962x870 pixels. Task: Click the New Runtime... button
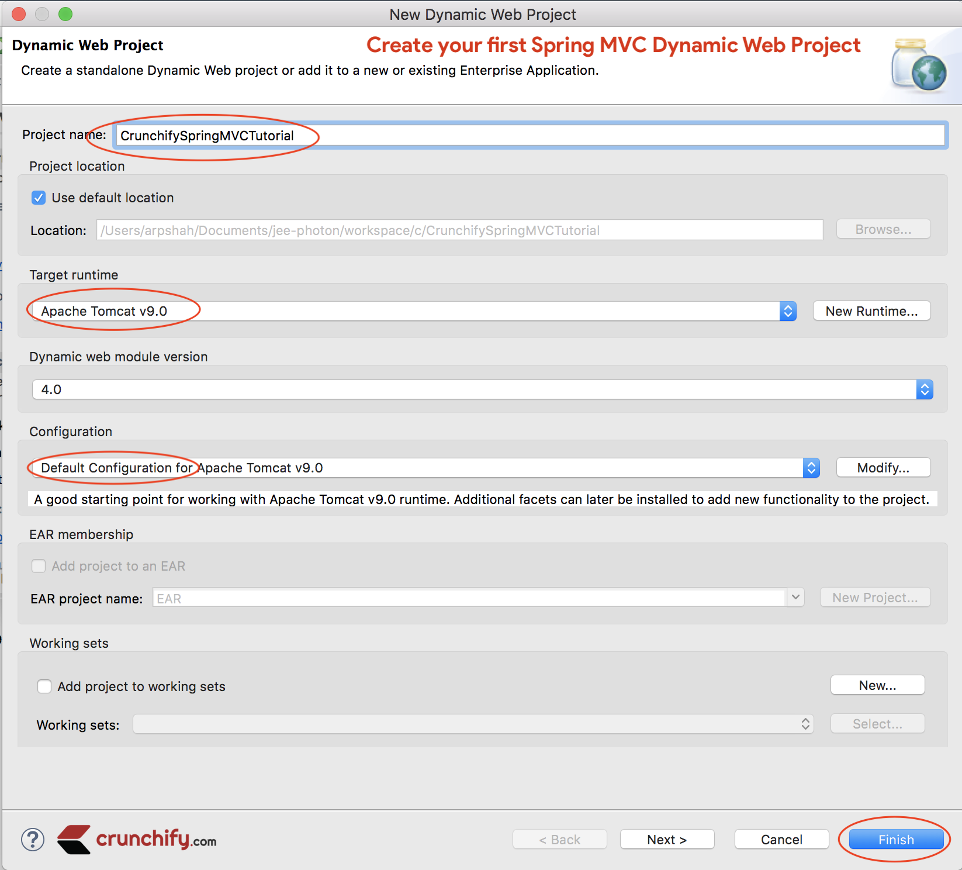[871, 311]
